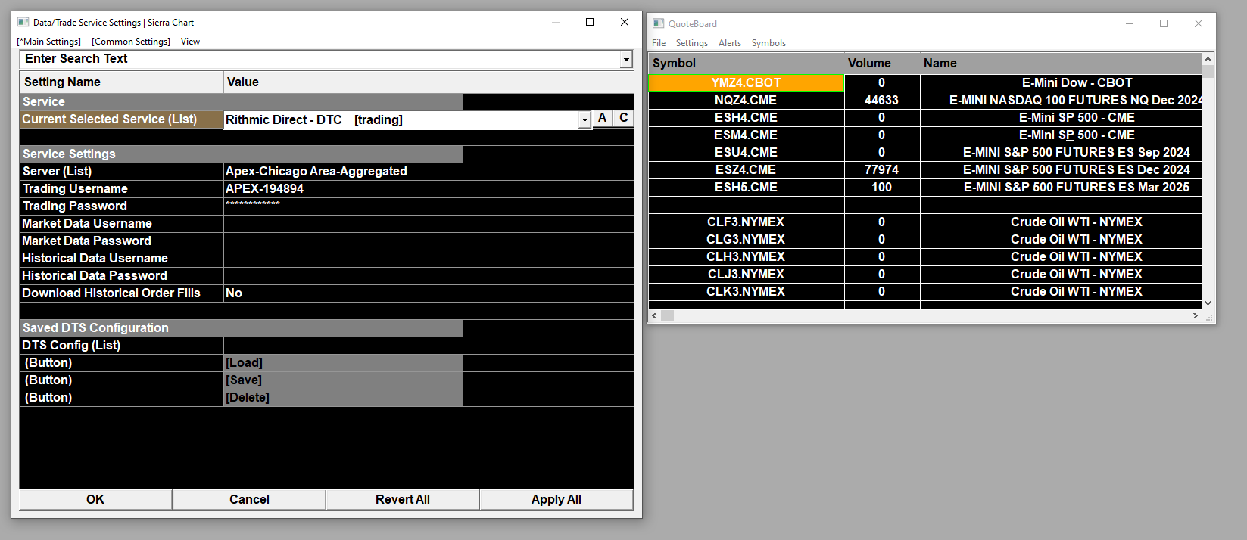Select the CLJ3.NYMEX symbol row
The width and height of the screenshot is (1247, 540).
point(747,275)
